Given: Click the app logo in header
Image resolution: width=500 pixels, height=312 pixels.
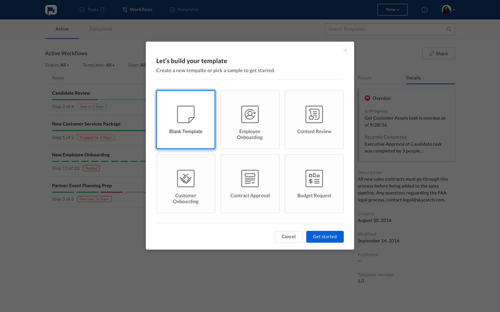Looking at the screenshot, I should pos(51,10).
